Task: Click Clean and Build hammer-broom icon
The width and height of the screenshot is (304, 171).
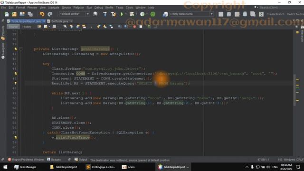Action: point(113,14)
